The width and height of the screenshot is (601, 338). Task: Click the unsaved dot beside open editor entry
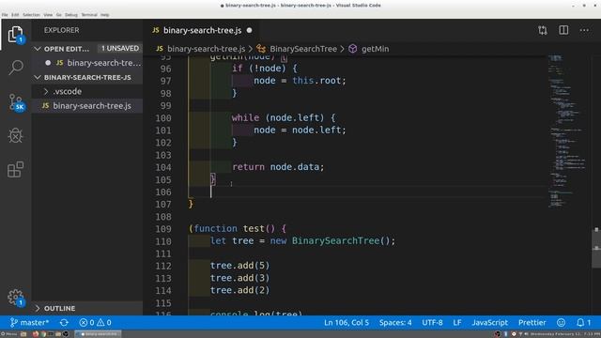(x=48, y=63)
